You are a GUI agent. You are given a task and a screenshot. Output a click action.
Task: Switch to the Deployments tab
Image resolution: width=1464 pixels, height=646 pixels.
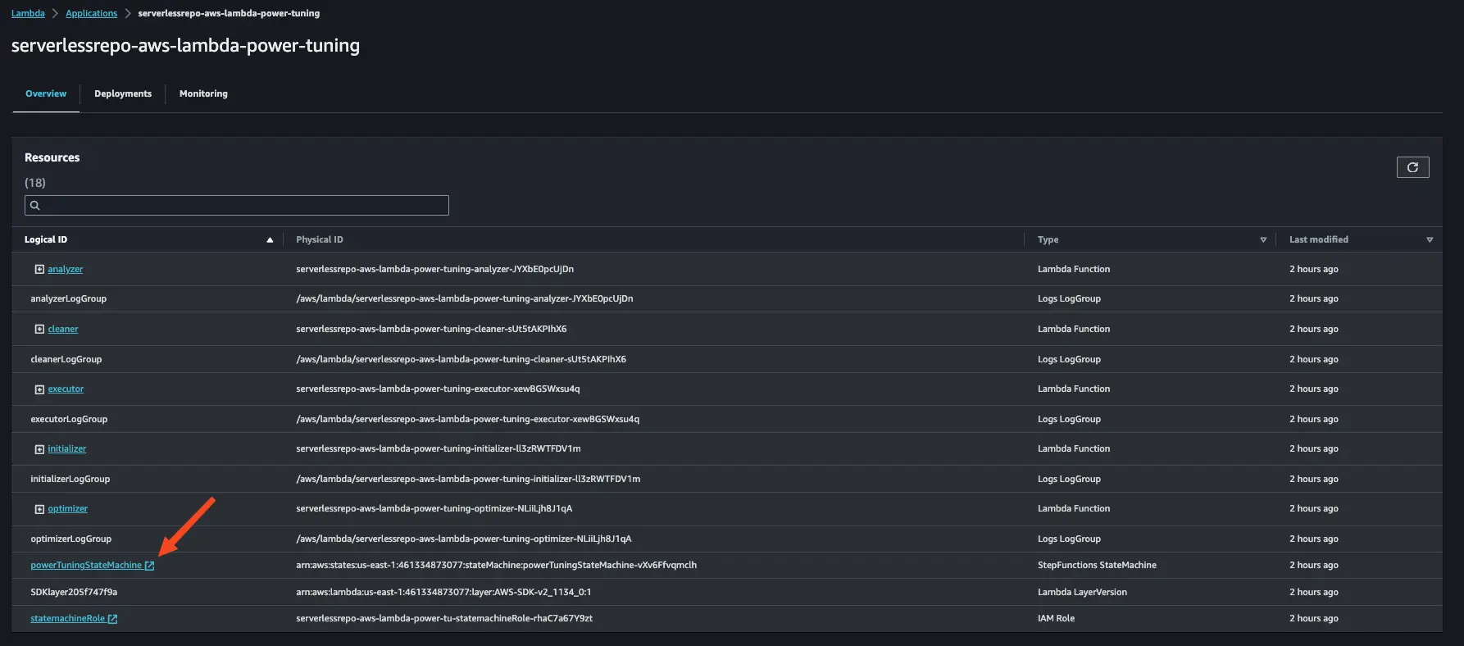click(123, 93)
